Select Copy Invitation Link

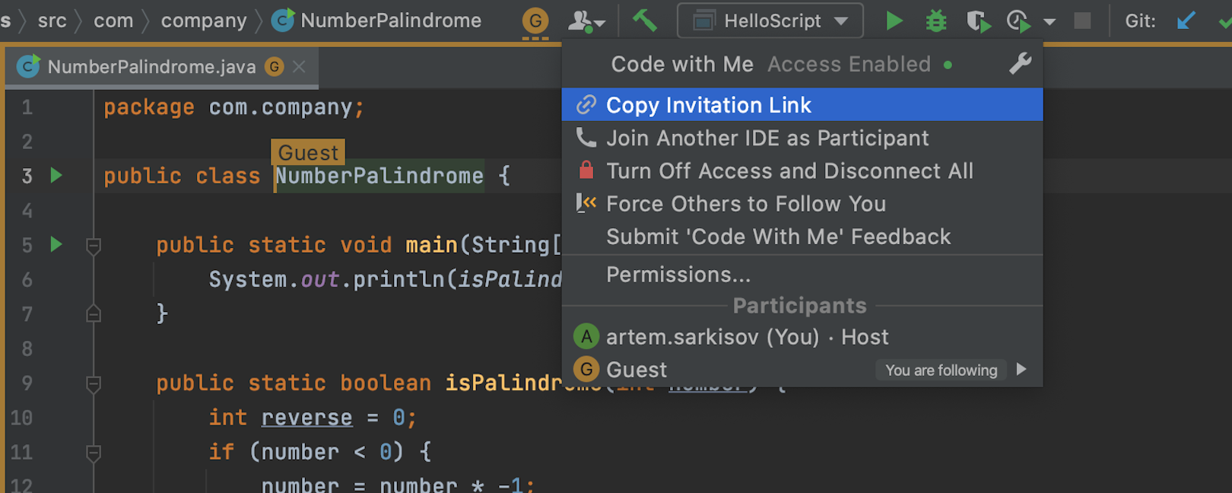tap(802, 104)
